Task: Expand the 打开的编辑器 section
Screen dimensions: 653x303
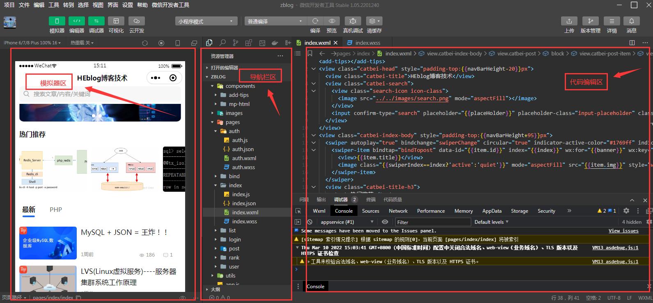Action: click(x=224, y=68)
